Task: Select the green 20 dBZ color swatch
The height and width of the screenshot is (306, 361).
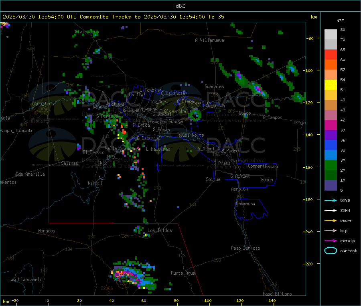Action: pyautogui.click(x=331, y=165)
